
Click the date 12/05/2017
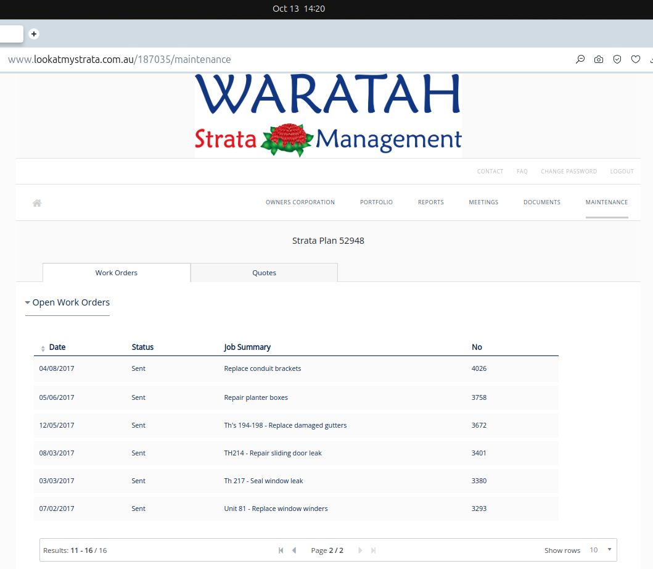57,425
